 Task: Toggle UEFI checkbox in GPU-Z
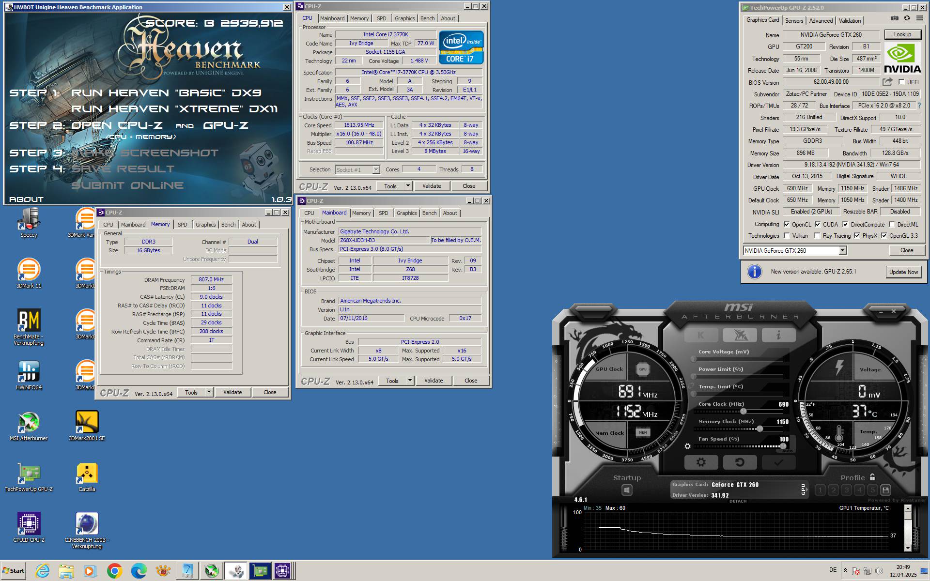point(901,82)
